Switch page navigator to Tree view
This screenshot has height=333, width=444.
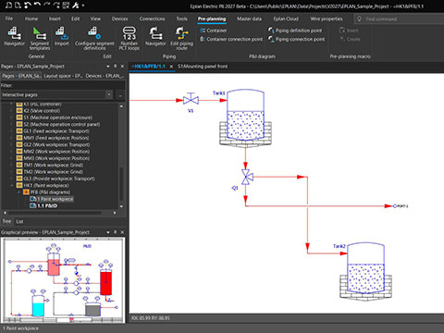[x=6, y=221]
